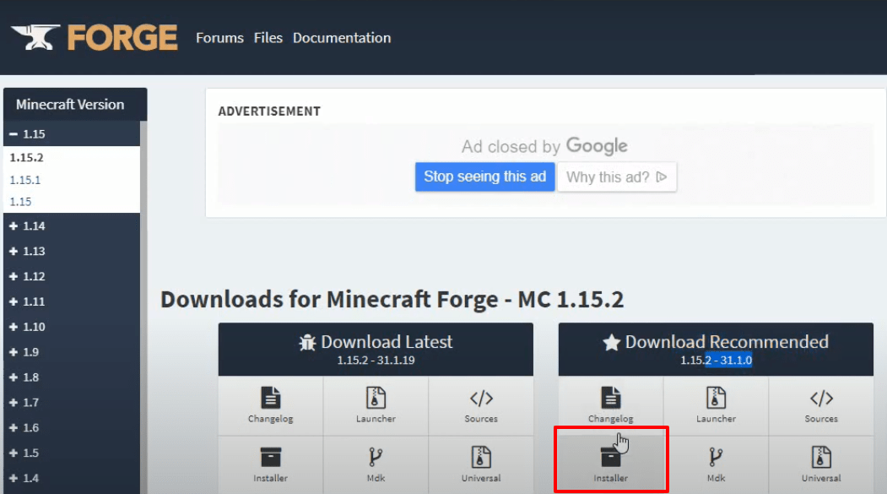The width and height of the screenshot is (887, 494).
Task: Open Launcher under Download Latest
Action: click(x=376, y=405)
